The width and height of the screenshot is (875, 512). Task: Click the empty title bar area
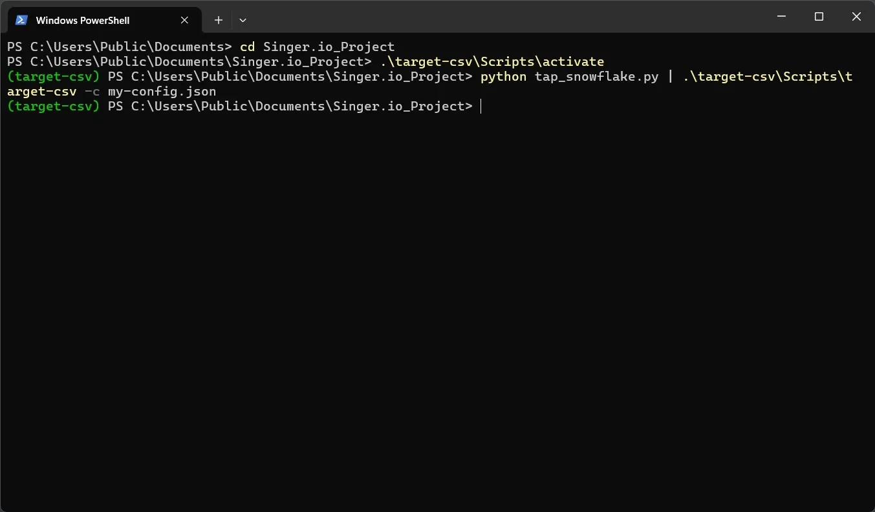pos(504,17)
